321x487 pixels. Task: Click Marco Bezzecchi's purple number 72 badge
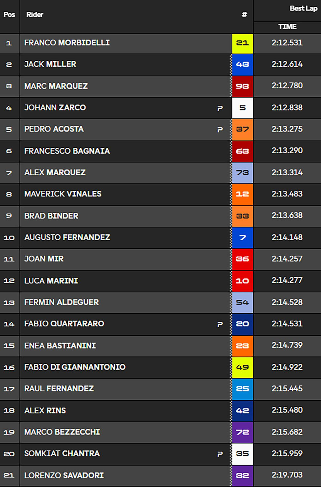[242, 432]
